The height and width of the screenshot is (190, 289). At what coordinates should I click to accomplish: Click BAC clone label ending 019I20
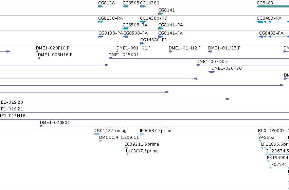[x=12, y=102]
